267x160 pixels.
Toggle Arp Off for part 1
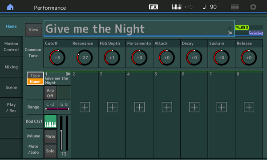coord(50,93)
